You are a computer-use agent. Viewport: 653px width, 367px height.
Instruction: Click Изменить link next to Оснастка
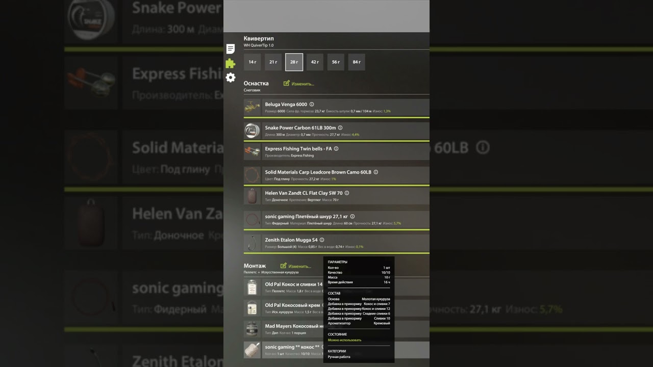303,84
